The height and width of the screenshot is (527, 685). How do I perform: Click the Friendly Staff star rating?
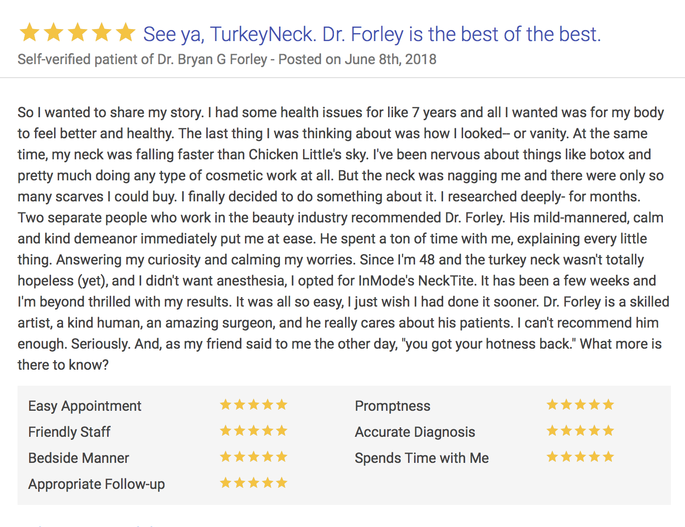tap(254, 431)
